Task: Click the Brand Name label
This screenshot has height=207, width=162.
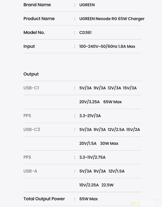Action: pyautogui.click(x=37, y=5)
